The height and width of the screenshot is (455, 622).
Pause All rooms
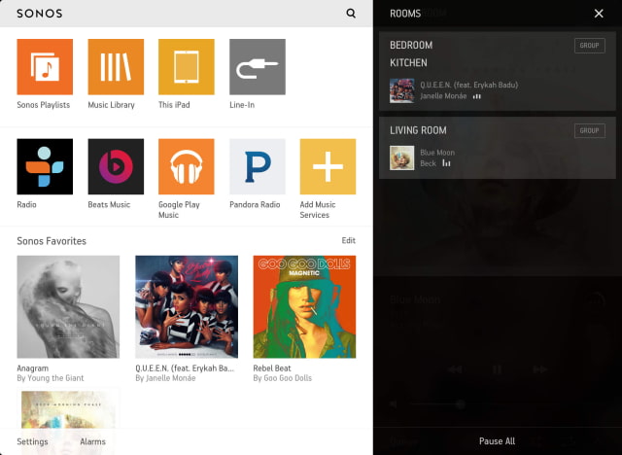(x=497, y=441)
